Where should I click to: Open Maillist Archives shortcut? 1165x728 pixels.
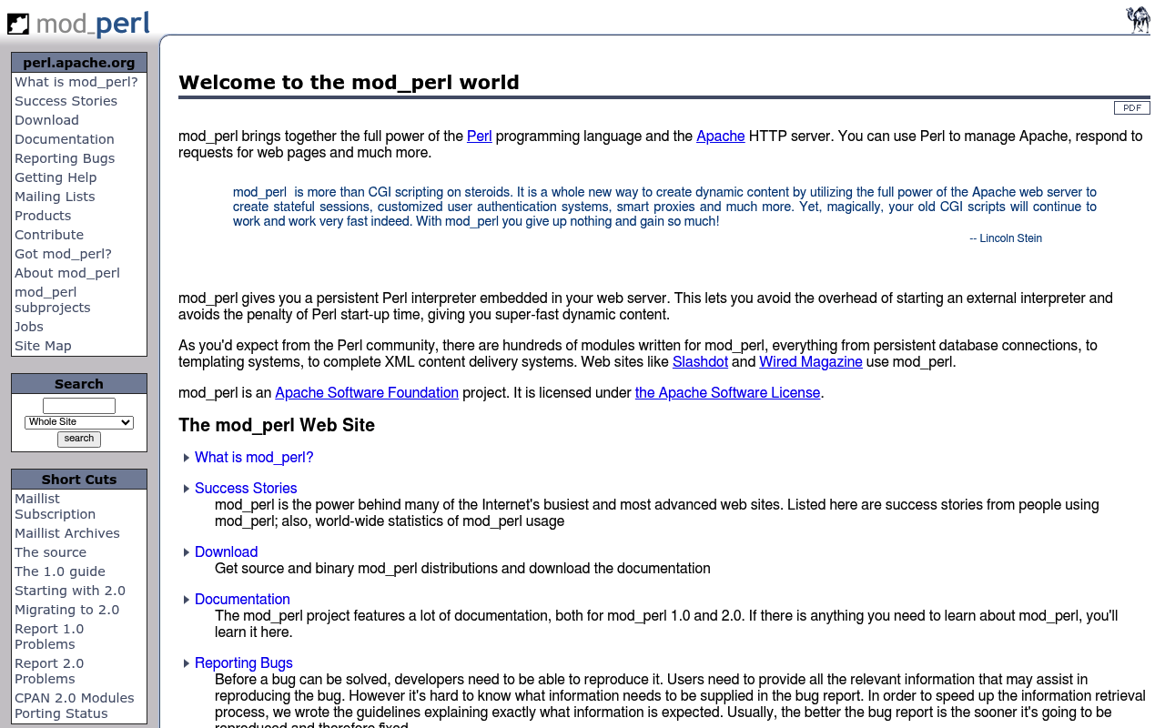(67, 533)
